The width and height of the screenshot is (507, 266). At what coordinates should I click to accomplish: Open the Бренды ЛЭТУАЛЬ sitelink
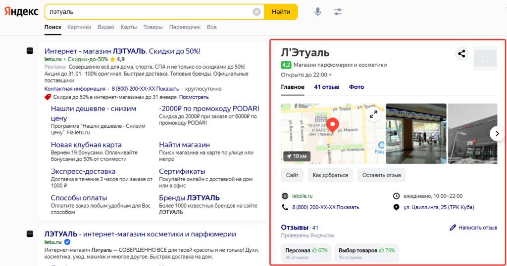(189, 197)
